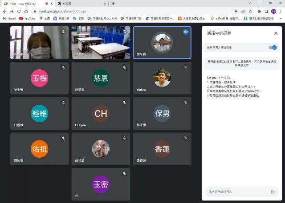Open the Gmail bookmark

[9, 19]
